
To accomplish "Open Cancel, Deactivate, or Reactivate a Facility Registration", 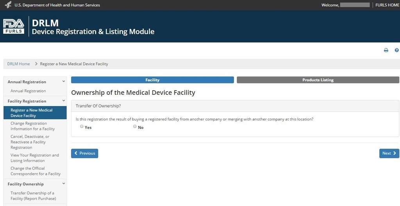I will 30,142.
